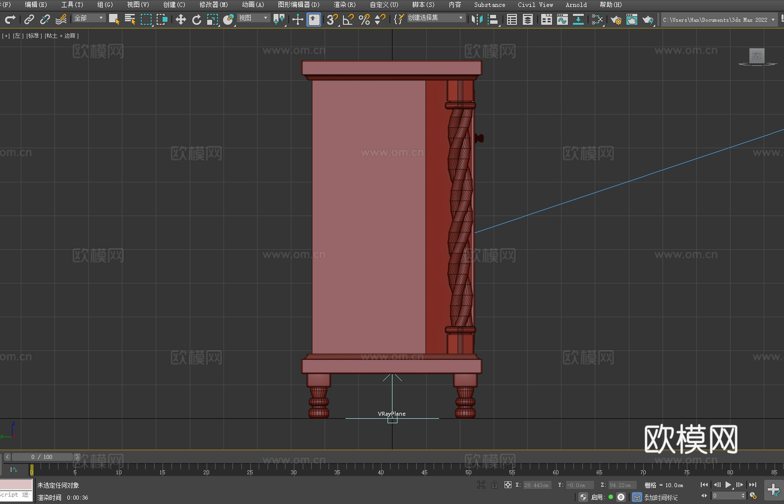Open the 帮助(H) menu
This screenshot has width=784, height=504.
coord(611,4)
